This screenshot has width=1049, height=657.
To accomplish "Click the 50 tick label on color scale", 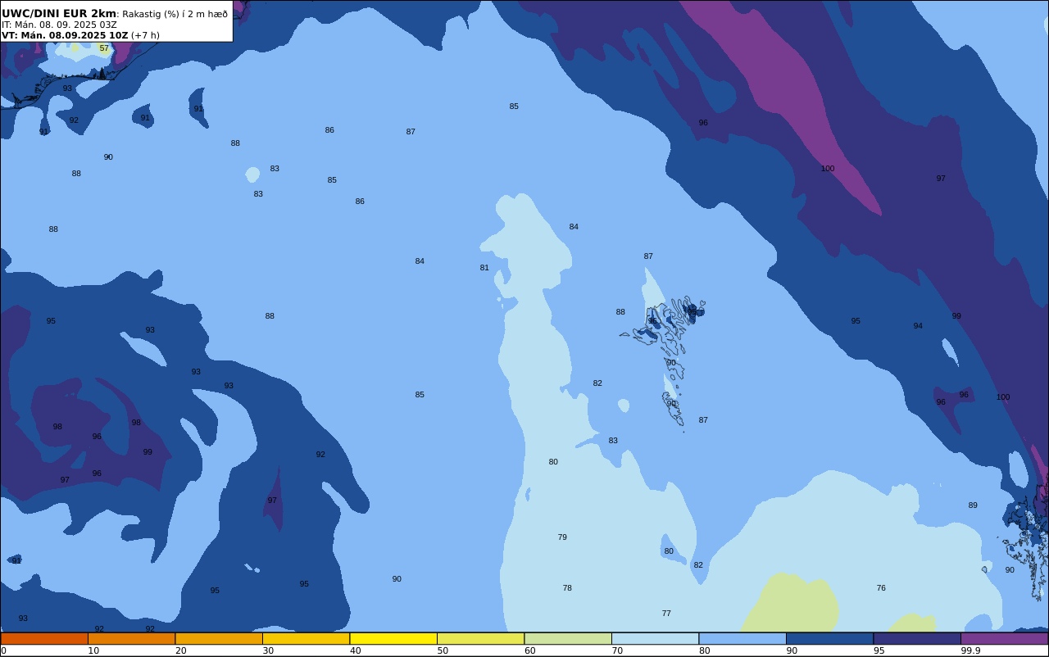I will click(443, 650).
